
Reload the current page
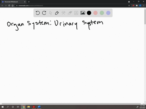[9, 5]
